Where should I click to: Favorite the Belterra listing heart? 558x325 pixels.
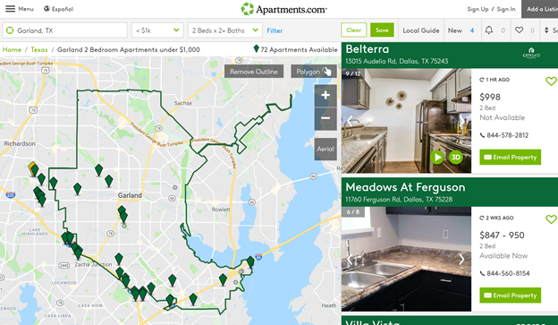point(551,81)
